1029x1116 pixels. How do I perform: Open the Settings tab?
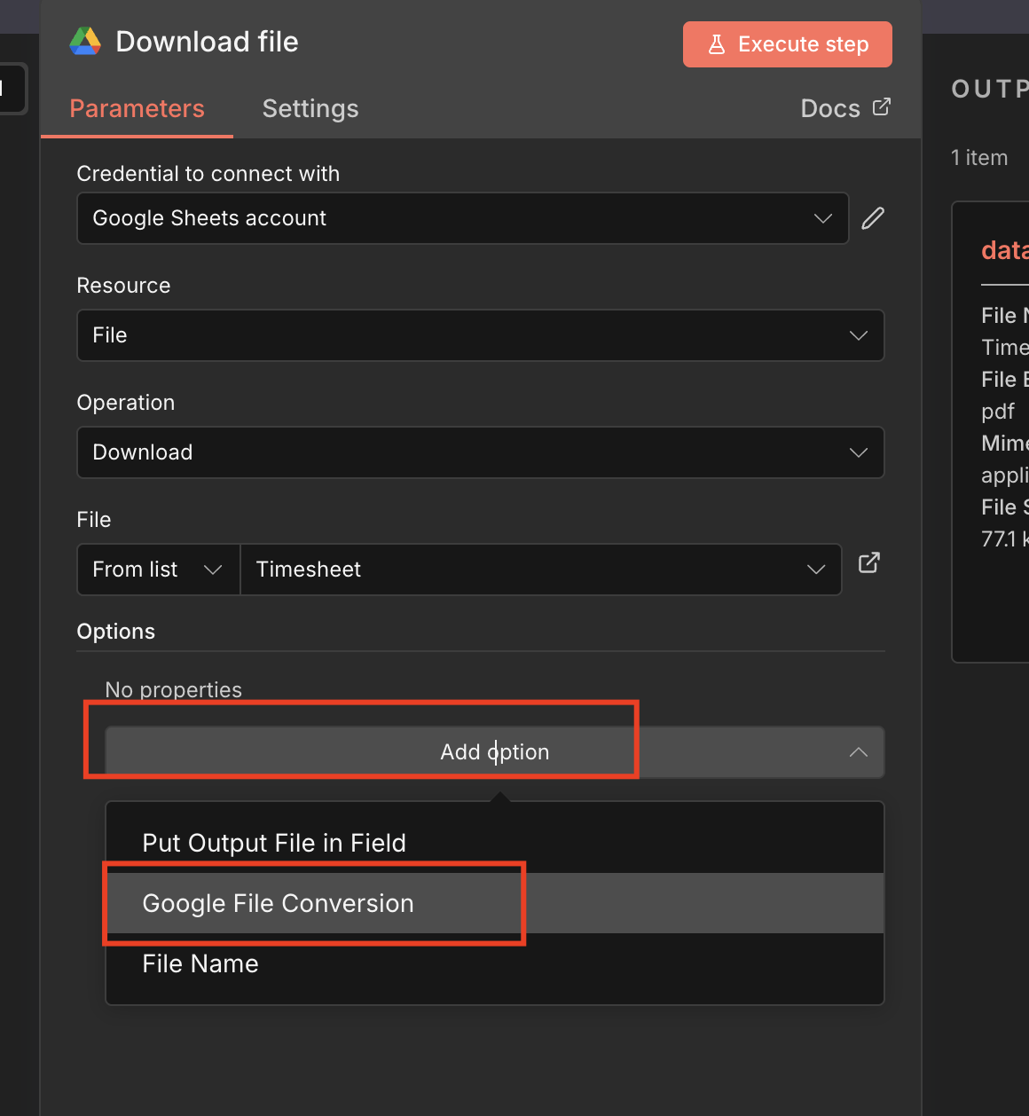pos(310,108)
